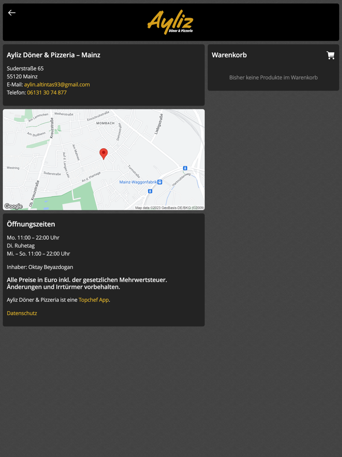Open the Datenschutz privacy link
Screen dimensions: 342x457
[x=22, y=313]
